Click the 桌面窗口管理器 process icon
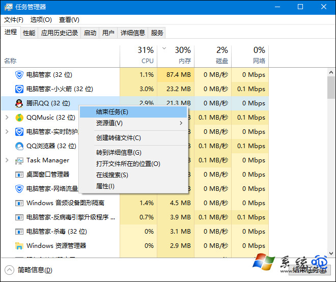The image size is (336, 282). click(x=19, y=175)
